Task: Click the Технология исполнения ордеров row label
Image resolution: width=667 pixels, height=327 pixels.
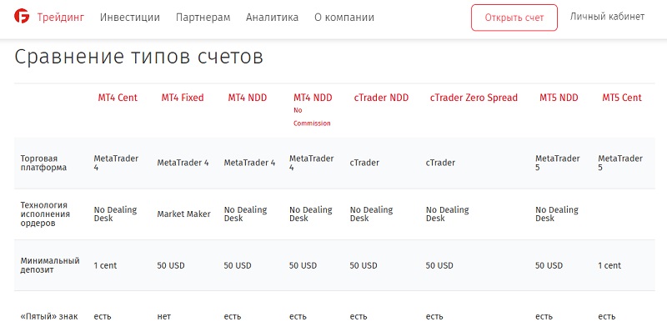Action: (45, 214)
